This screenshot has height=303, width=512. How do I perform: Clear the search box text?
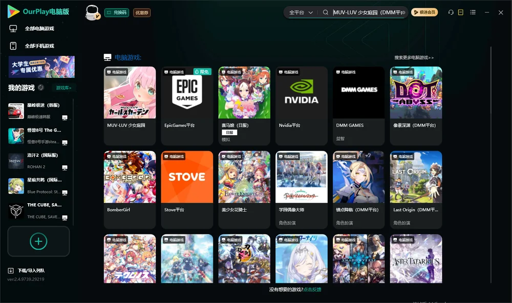coord(403,12)
